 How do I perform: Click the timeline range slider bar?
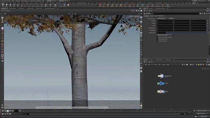point(104,114)
